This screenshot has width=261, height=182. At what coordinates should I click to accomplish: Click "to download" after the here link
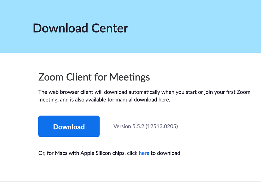[x=165, y=153]
